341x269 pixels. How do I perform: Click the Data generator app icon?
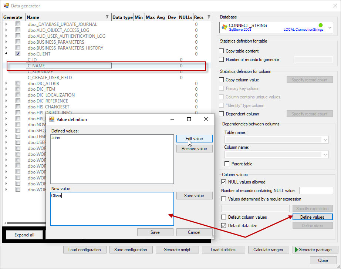[x=6, y=6]
